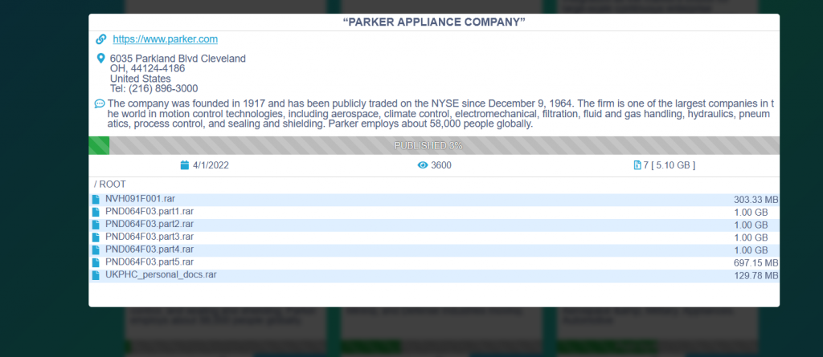Click the eye icon next to 3600 views

click(x=423, y=165)
